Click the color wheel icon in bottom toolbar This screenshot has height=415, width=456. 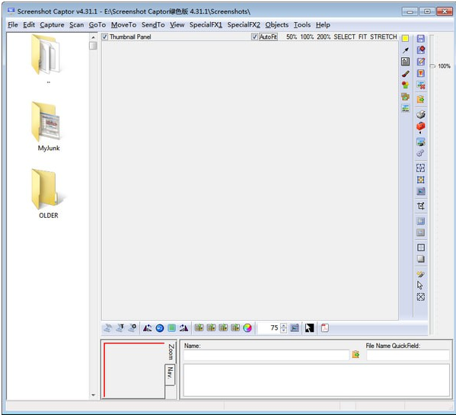coord(247,328)
